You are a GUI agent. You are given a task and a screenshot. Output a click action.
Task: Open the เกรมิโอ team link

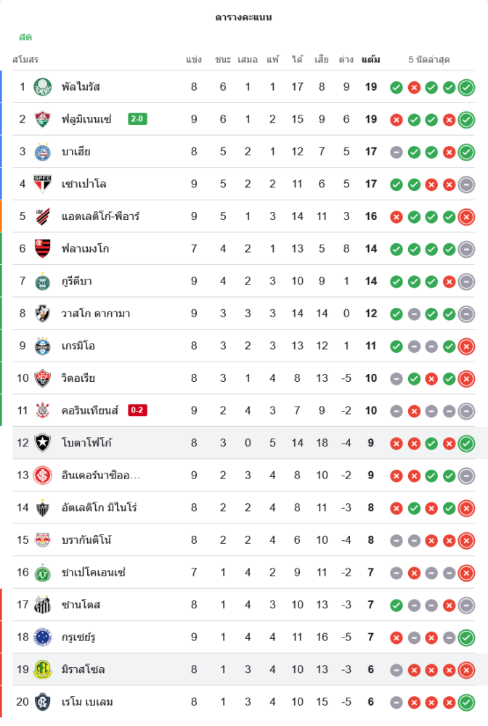point(78,346)
